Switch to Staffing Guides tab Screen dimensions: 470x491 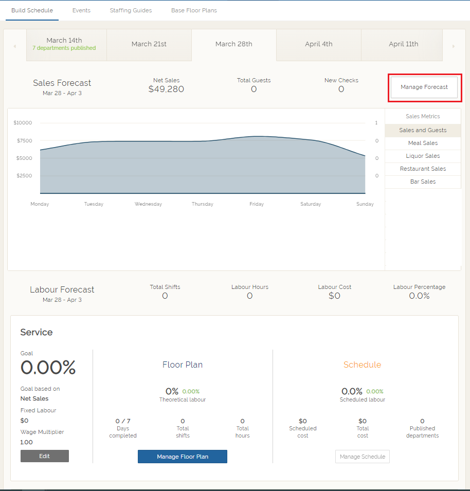131,10
